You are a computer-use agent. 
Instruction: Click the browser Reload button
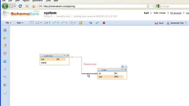[20, 6]
